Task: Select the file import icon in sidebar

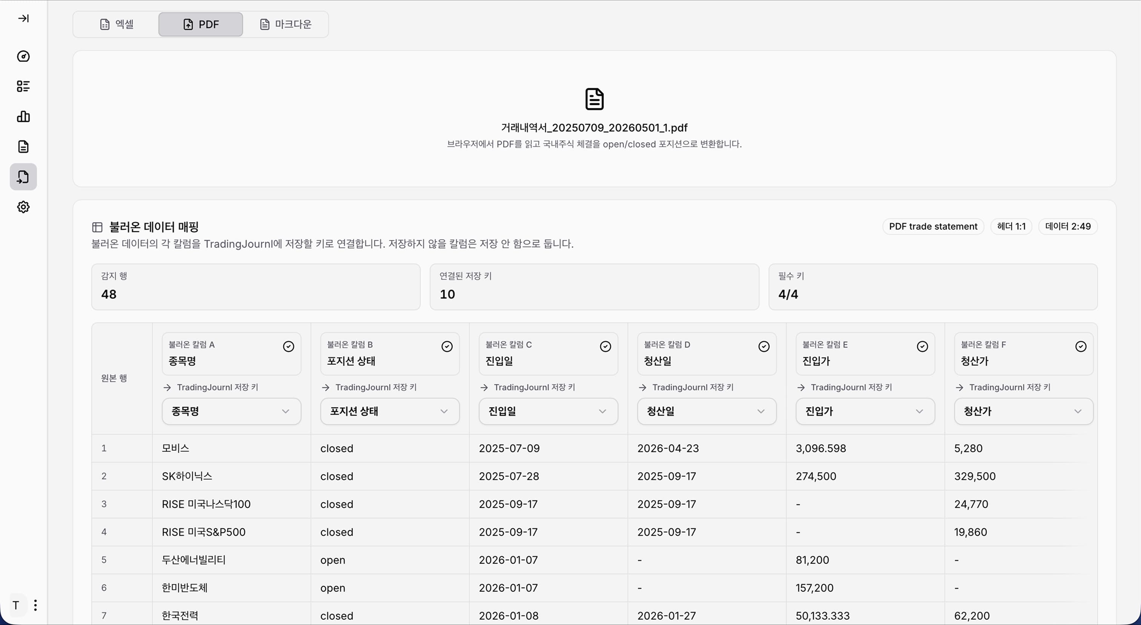Action: [23, 177]
